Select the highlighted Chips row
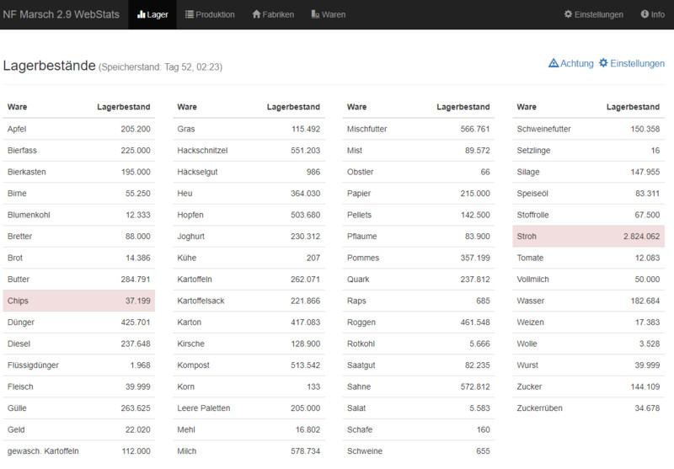Image resolution: width=674 pixels, height=469 pixels. pyautogui.click(x=79, y=301)
